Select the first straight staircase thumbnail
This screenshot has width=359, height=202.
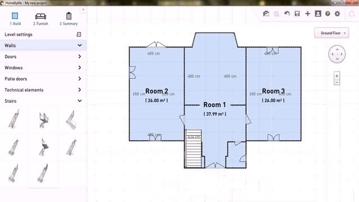pos(14,119)
